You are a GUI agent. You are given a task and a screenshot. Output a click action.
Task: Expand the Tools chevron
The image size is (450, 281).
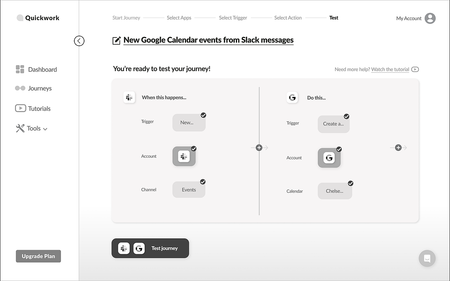pyautogui.click(x=45, y=129)
